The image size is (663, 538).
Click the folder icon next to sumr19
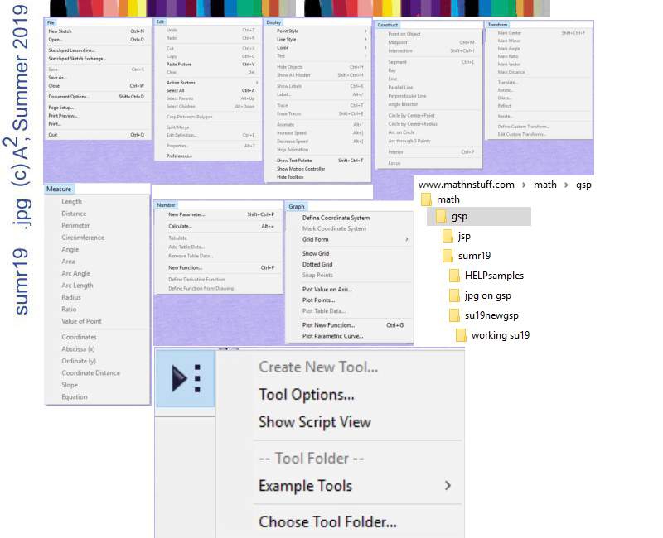(448, 256)
